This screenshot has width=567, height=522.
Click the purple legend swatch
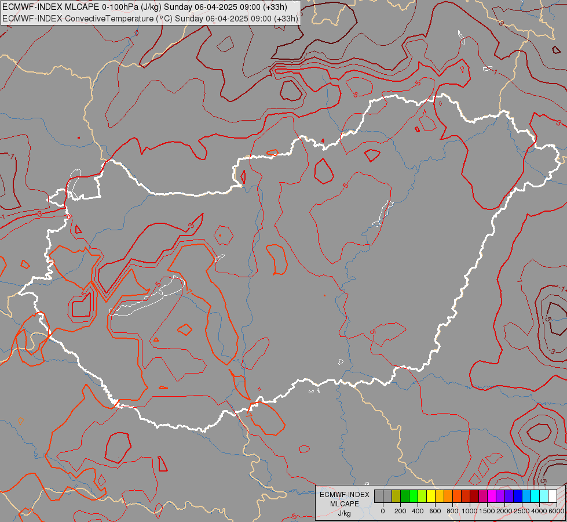click(x=501, y=496)
